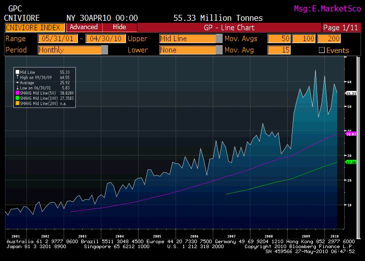Click the 55.33 last-value marker on the price axis
Viewport: 365px width, 261px height.
pyautogui.click(x=351, y=93)
